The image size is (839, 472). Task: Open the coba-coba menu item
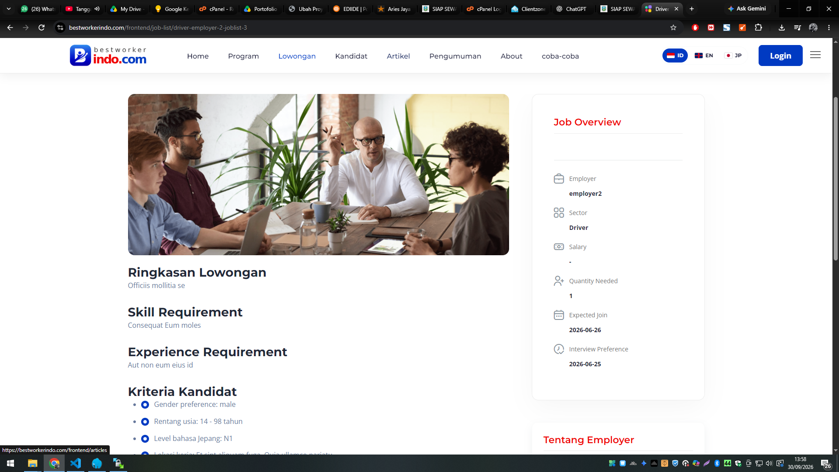(x=560, y=56)
